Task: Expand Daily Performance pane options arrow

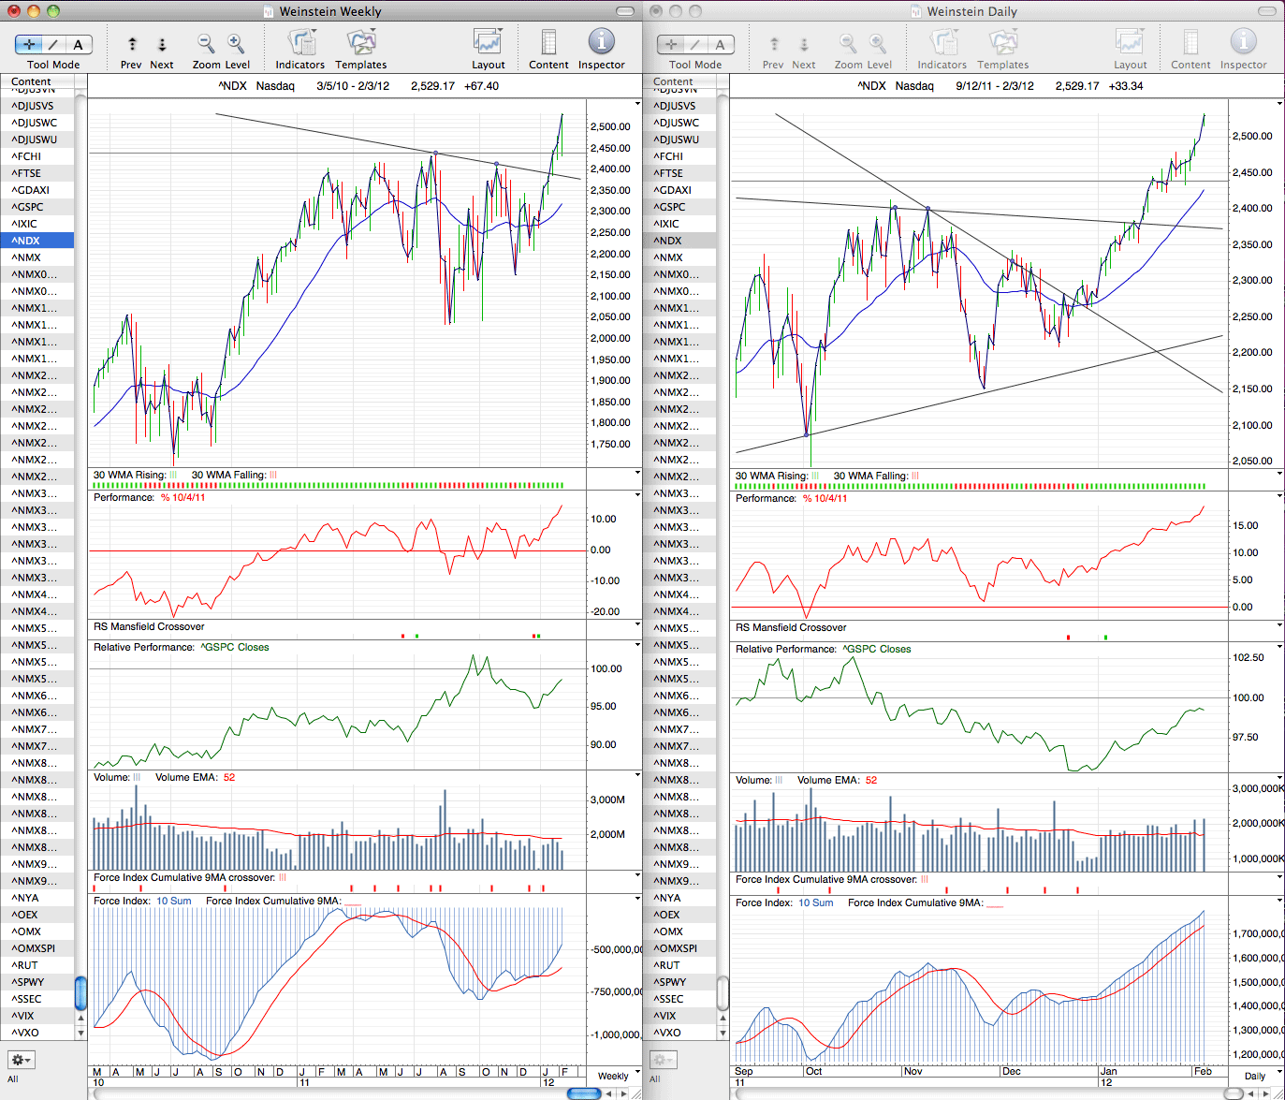Action: click(x=1279, y=497)
